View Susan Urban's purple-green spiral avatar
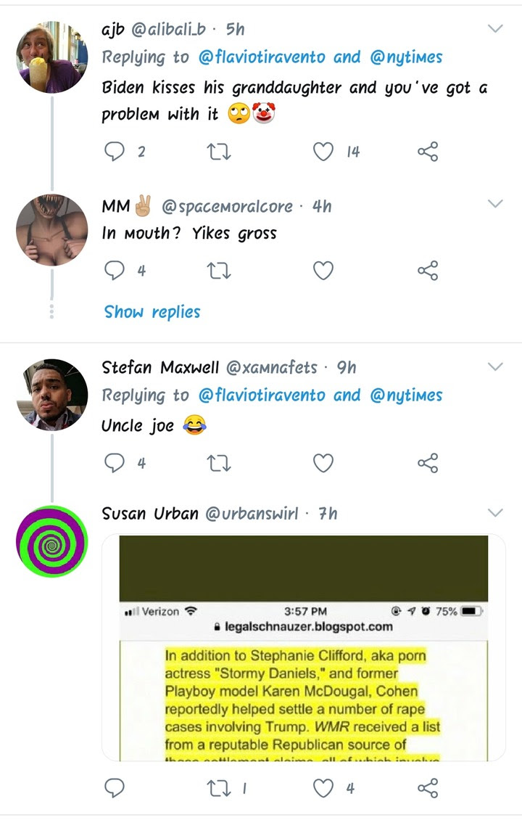 (x=51, y=542)
